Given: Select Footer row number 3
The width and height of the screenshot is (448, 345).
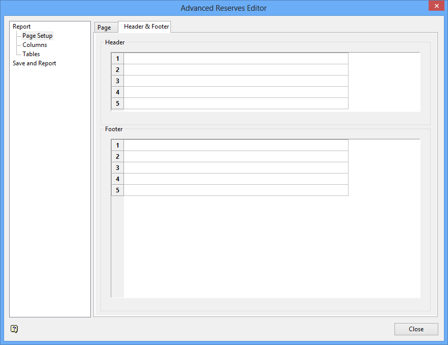Looking at the screenshot, I should tap(117, 168).
